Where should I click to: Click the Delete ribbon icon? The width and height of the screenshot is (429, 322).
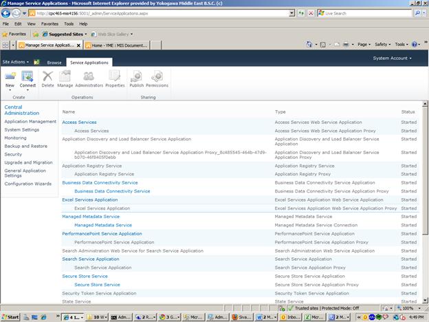(47, 76)
